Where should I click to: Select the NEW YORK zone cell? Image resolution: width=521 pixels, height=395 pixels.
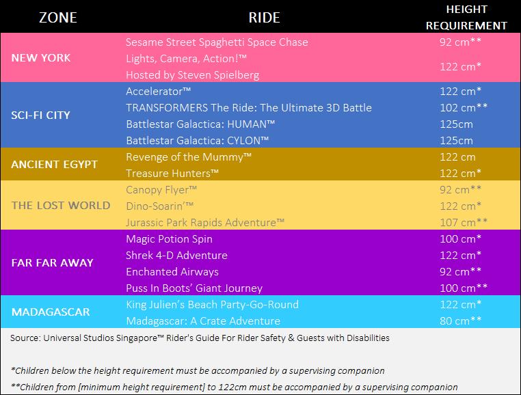[x=41, y=58]
